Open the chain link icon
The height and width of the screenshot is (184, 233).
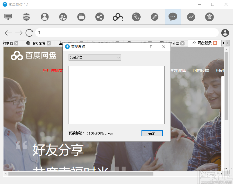click(x=136, y=17)
